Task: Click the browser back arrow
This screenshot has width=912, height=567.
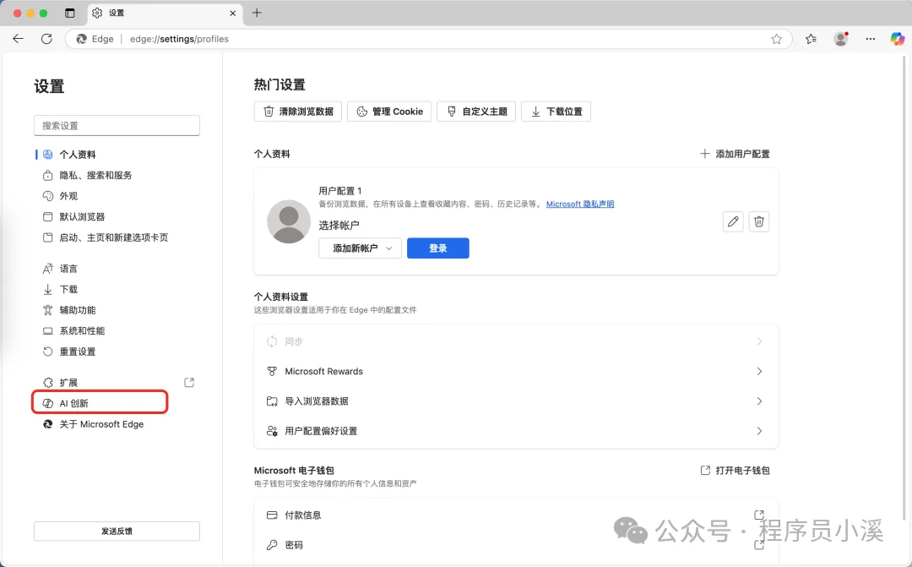Action: (x=18, y=39)
